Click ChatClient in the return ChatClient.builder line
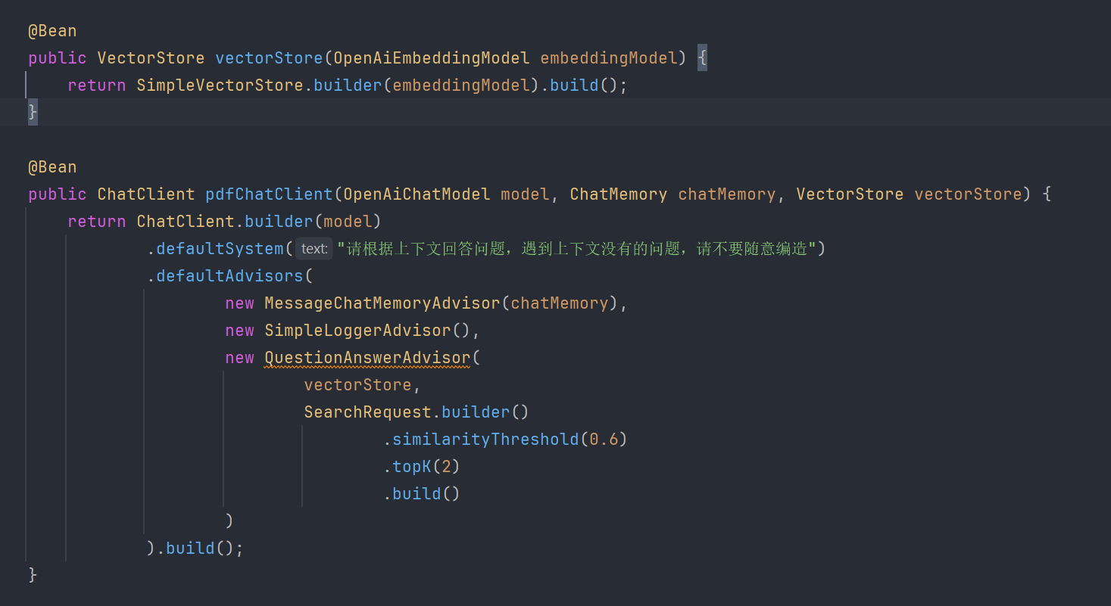This screenshot has width=1111, height=606. point(186,222)
